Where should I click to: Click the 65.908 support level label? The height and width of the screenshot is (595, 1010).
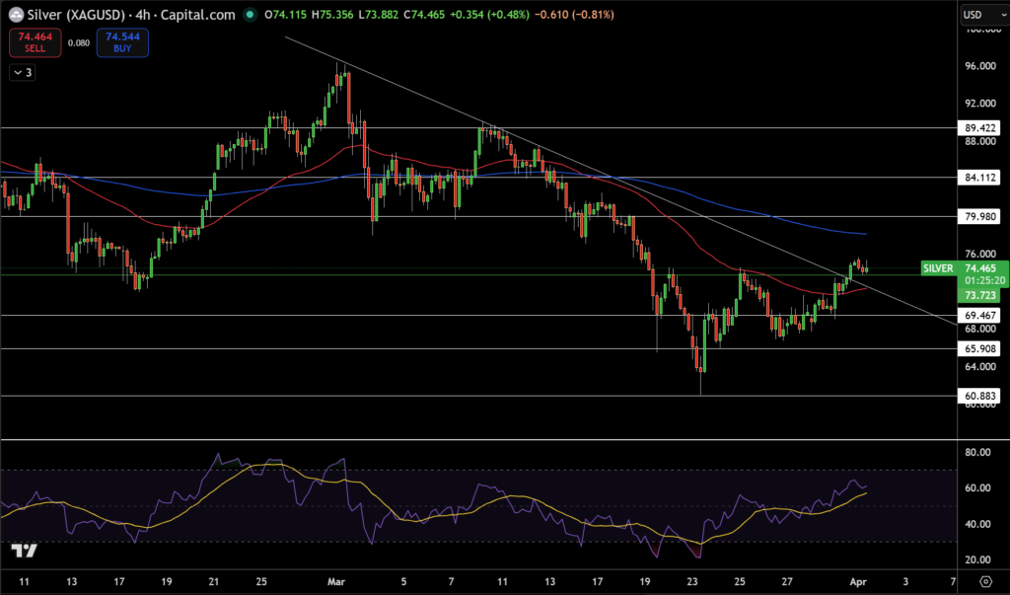pos(980,348)
